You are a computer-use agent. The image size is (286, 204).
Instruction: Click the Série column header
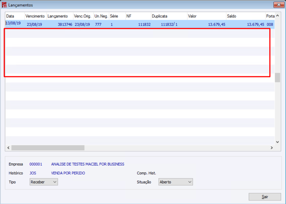(x=117, y=16)
